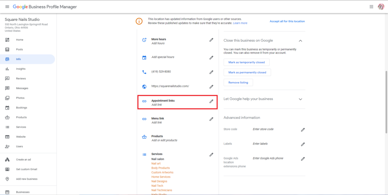Image resolution: width=388 pixels, height=195 pixels.
Task: Edit Services pencil icon
Action: [211, 154]
